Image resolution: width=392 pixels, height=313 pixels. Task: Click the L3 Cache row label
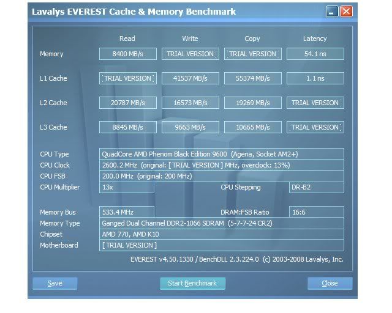(x=53, y=127)
